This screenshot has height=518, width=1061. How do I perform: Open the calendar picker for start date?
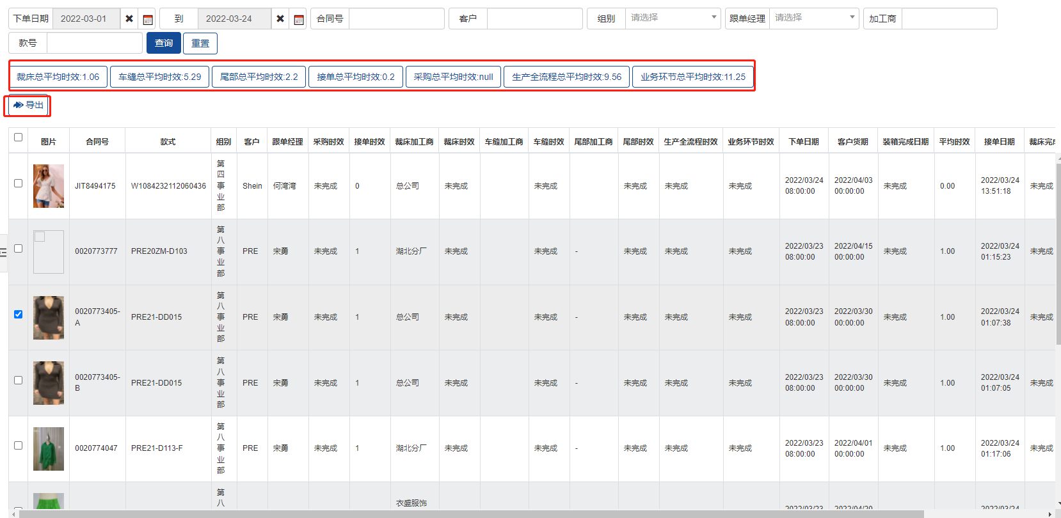pyautogui.click(x=148, y=19)
